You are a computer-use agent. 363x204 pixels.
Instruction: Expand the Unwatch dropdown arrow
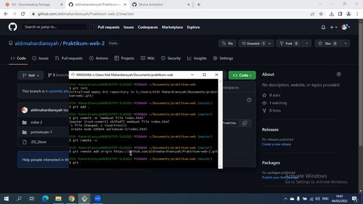[270, 44]
